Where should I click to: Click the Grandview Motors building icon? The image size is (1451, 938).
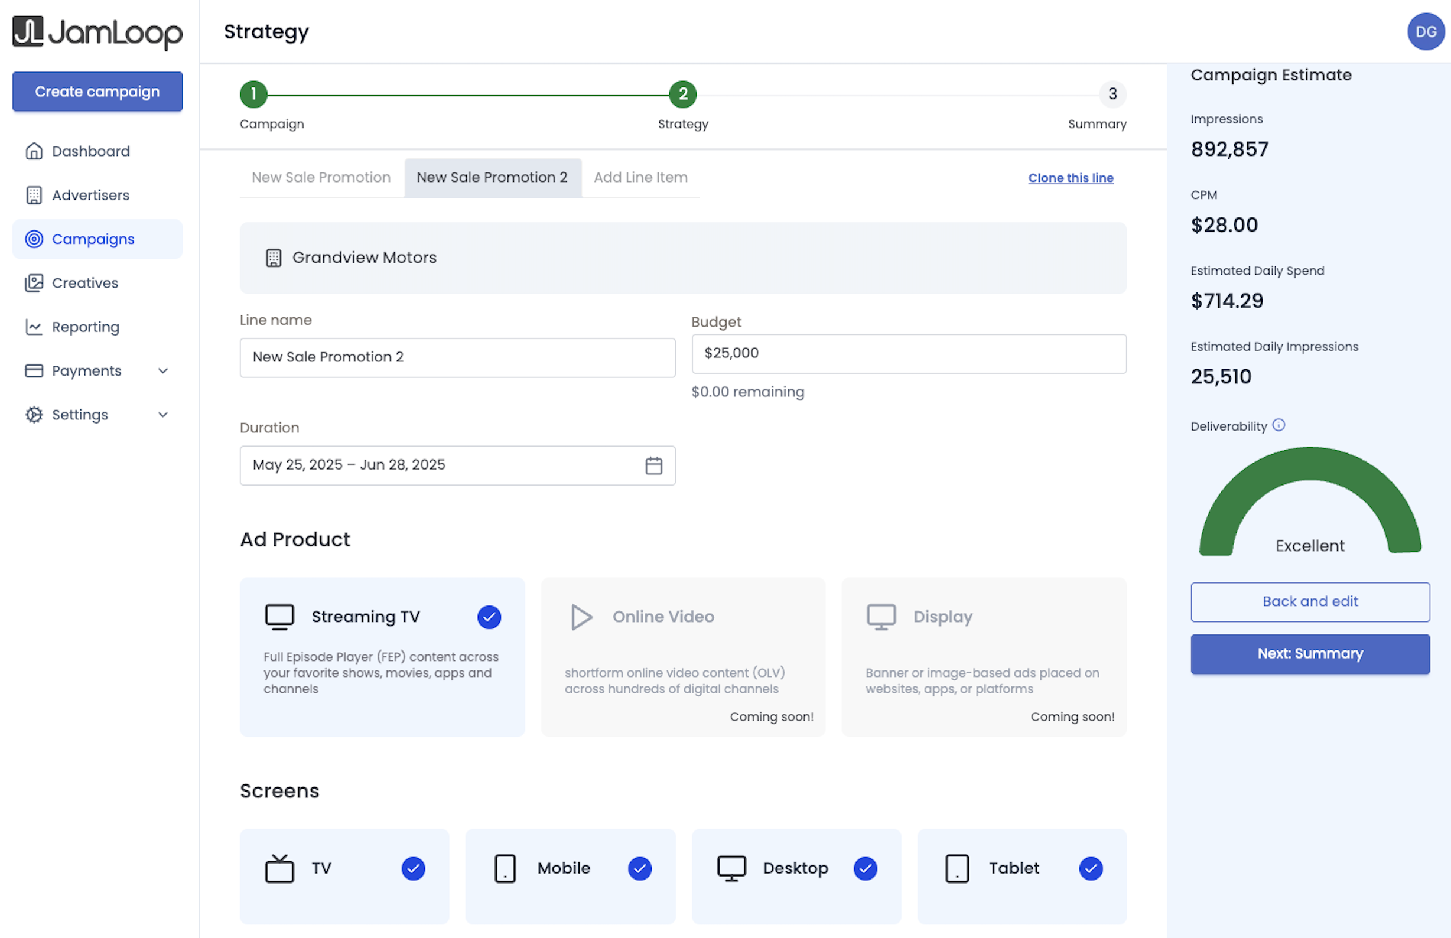coord(274,258)
